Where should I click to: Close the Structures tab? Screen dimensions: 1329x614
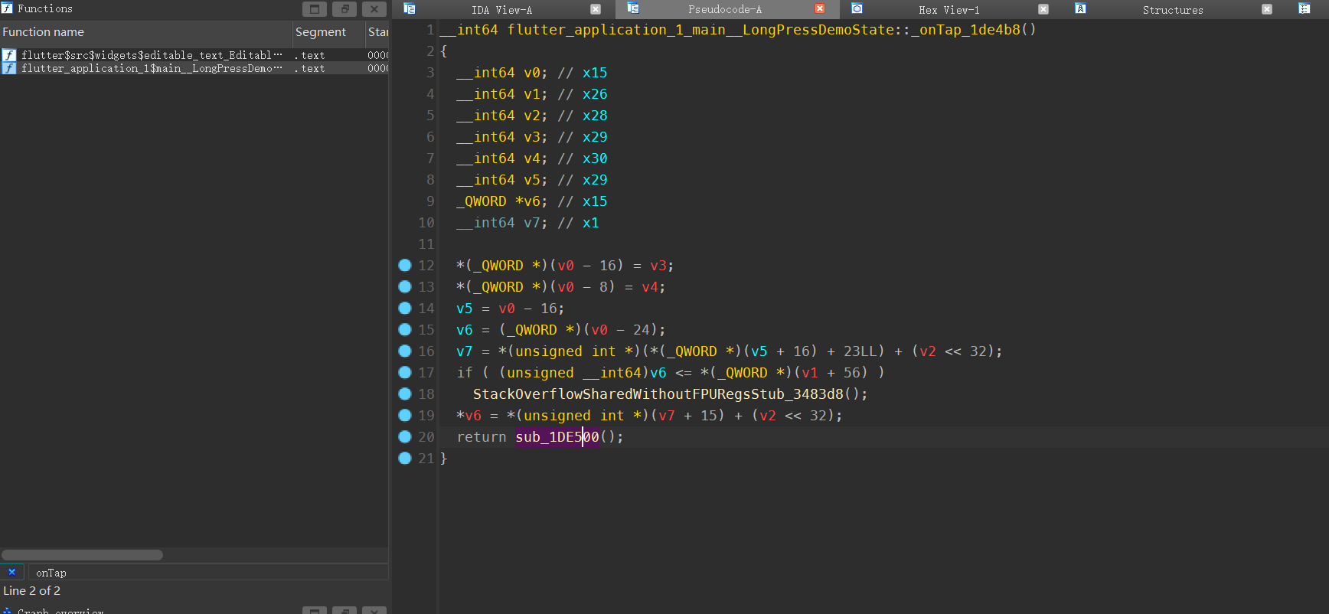pos(1267,9)
